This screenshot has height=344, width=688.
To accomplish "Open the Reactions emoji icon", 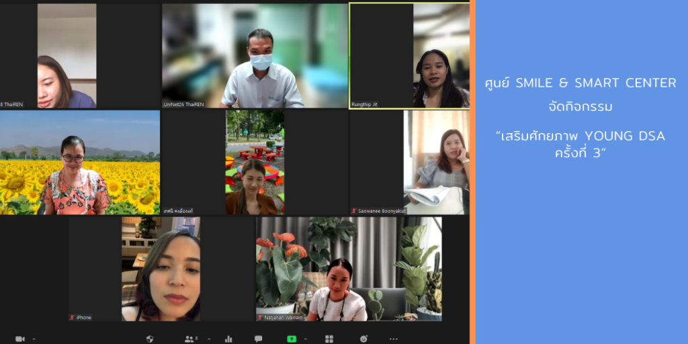I will (x=363, y=339).
